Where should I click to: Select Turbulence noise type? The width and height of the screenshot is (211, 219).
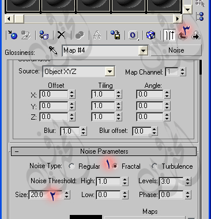click(x=155, y=166)
